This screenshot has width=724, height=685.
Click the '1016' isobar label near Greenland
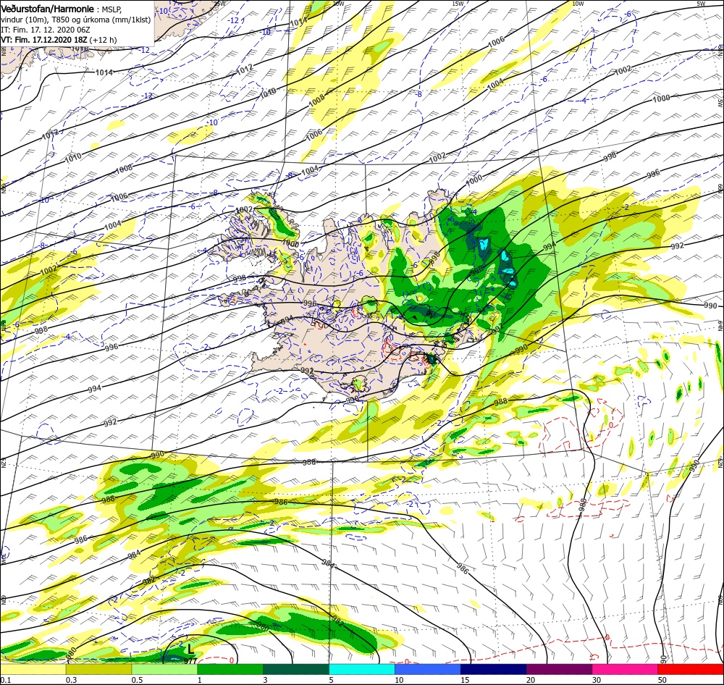coord(79,48)
